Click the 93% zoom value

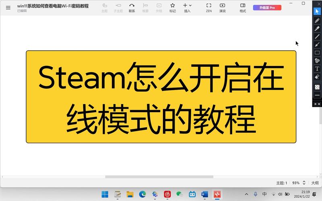click(x=296, y=183)
